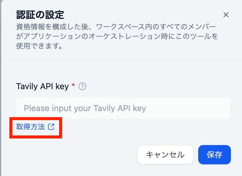Click the キャンセル button
The image size is (242, 176).
point(165,155)
